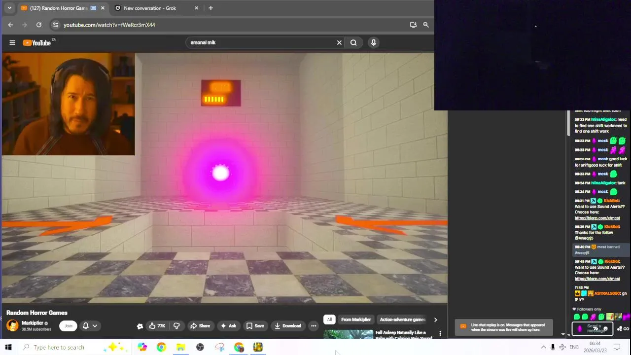Click the Windows taskbar search box
The width and height of the screenshot is (631, 355).
(x=74, y=347)
